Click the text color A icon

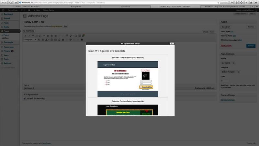[x=46, y=39]
